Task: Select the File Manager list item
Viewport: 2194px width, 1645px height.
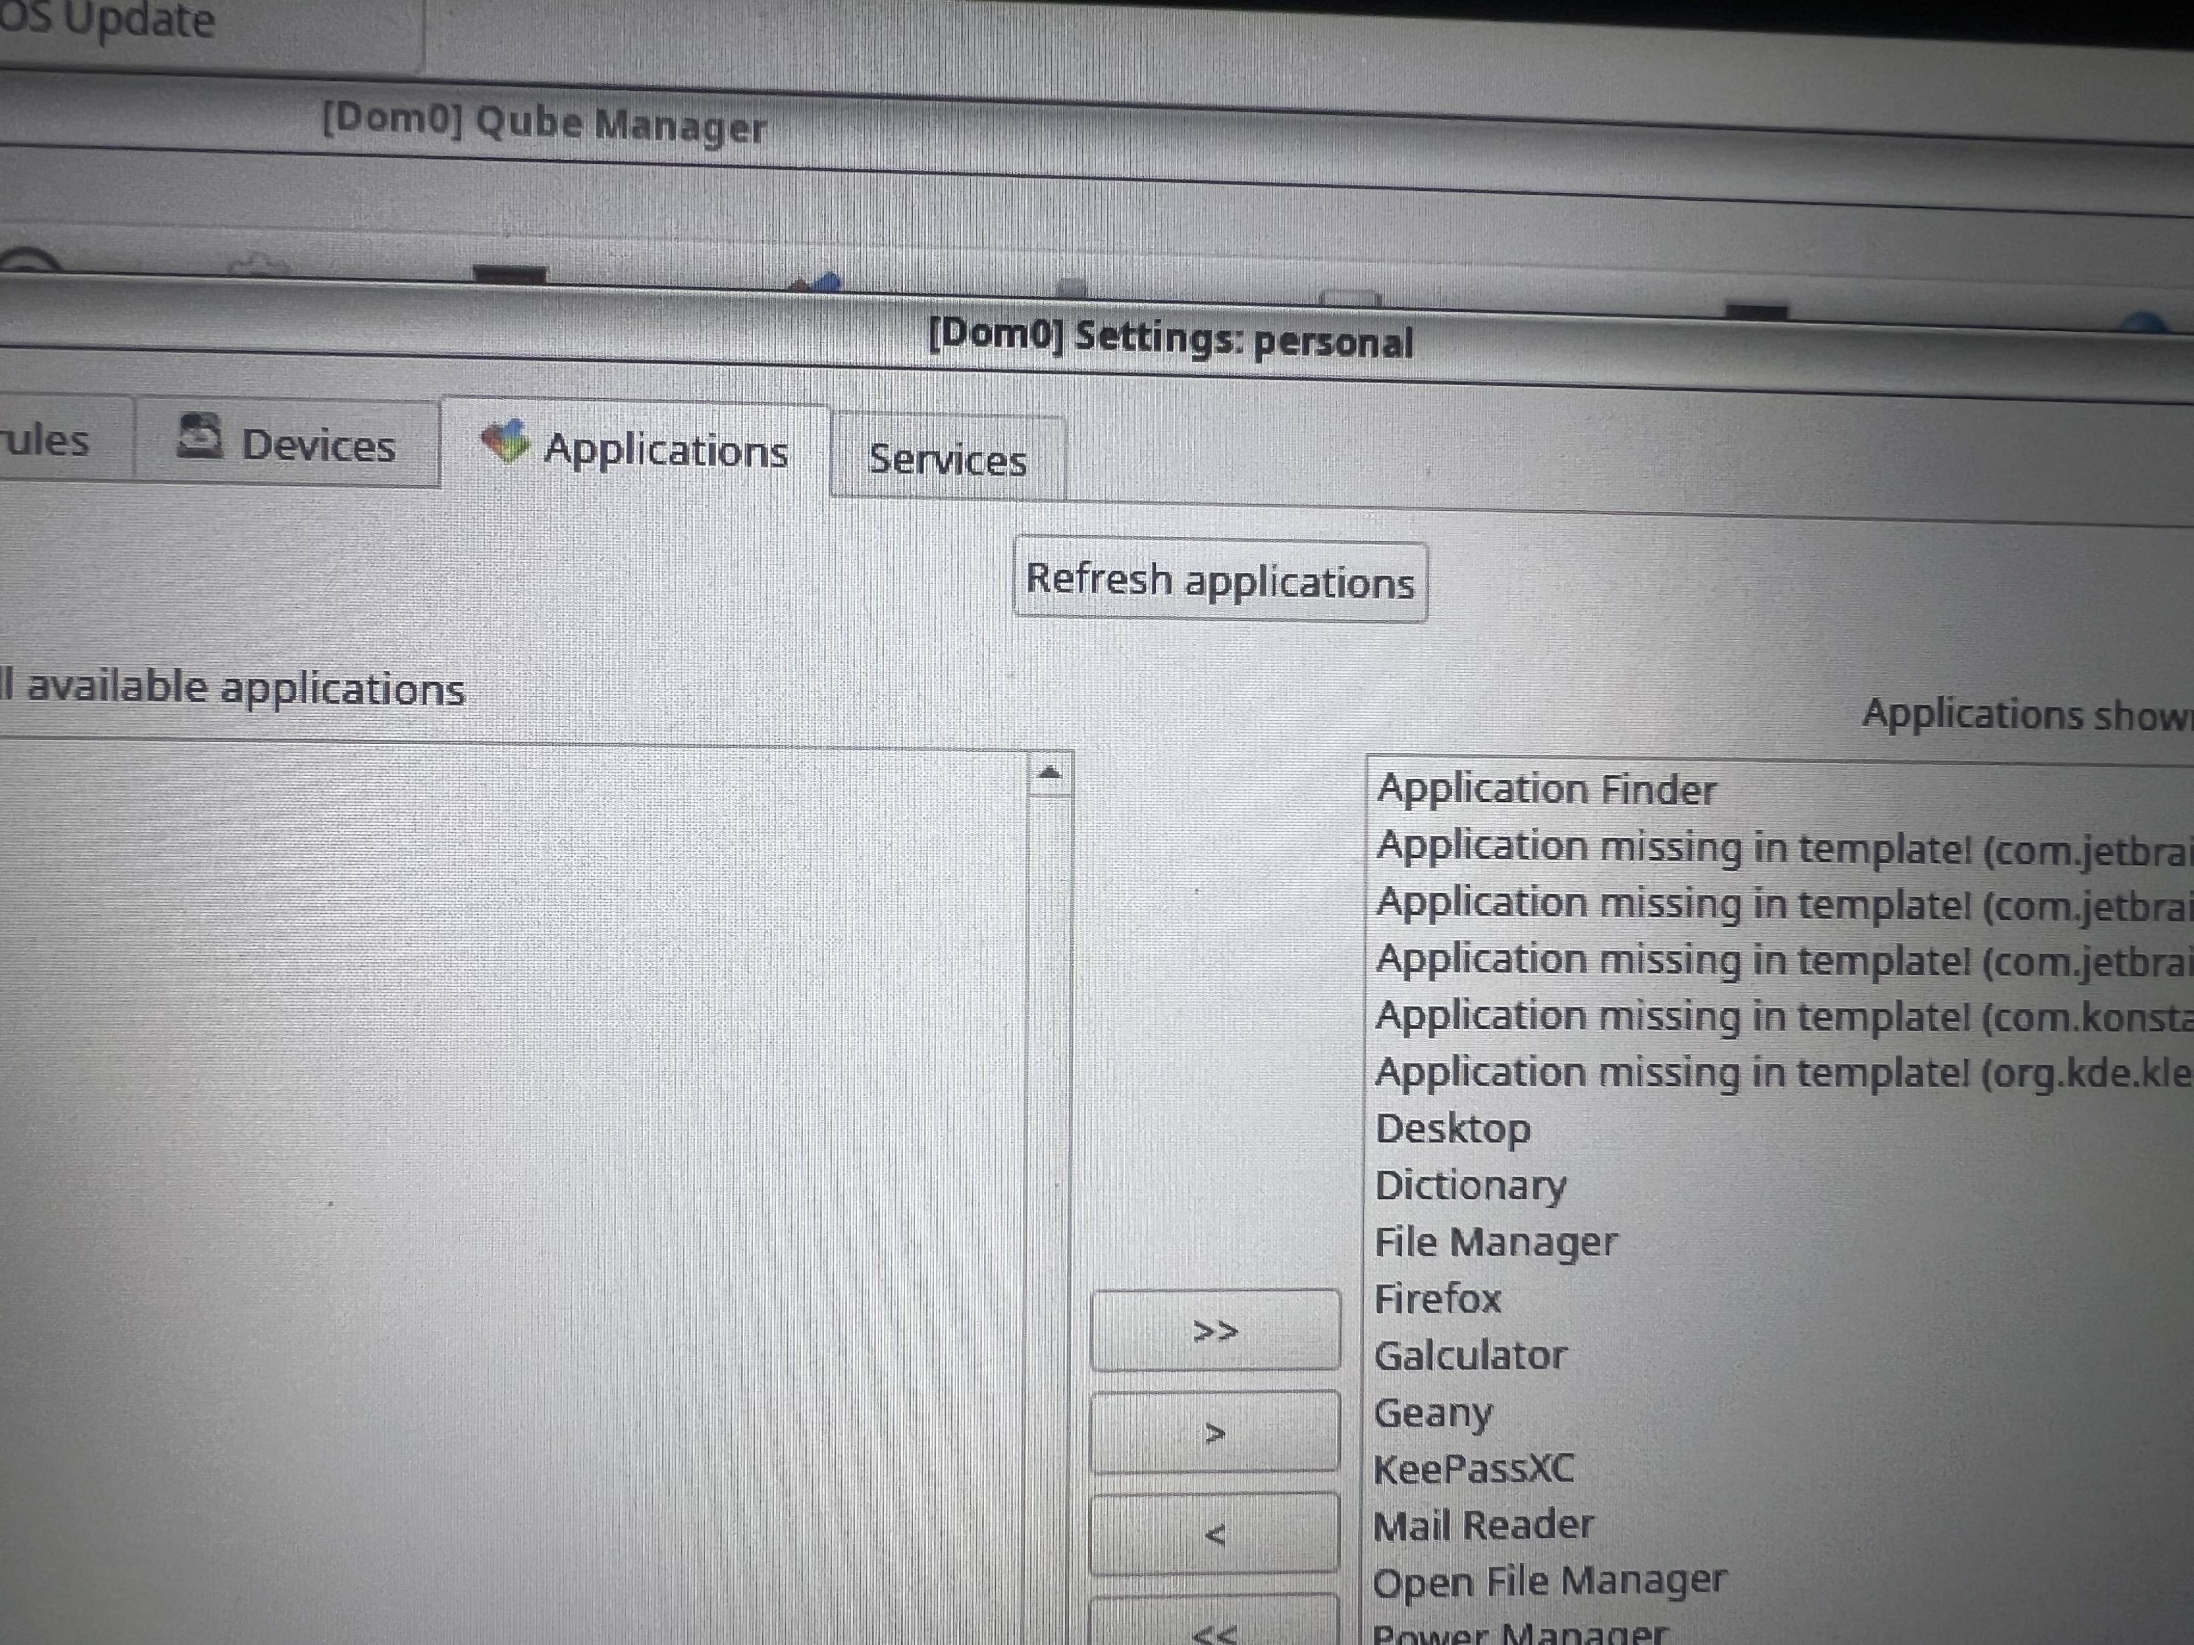Action: click(1495, 1242)
